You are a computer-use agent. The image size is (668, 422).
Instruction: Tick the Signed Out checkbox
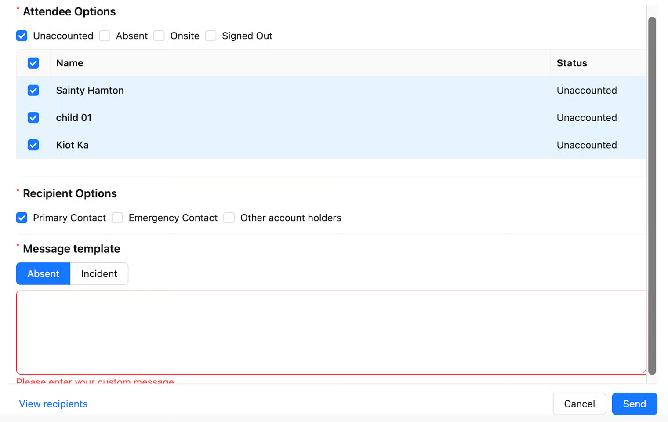click(x=211, y=36)
